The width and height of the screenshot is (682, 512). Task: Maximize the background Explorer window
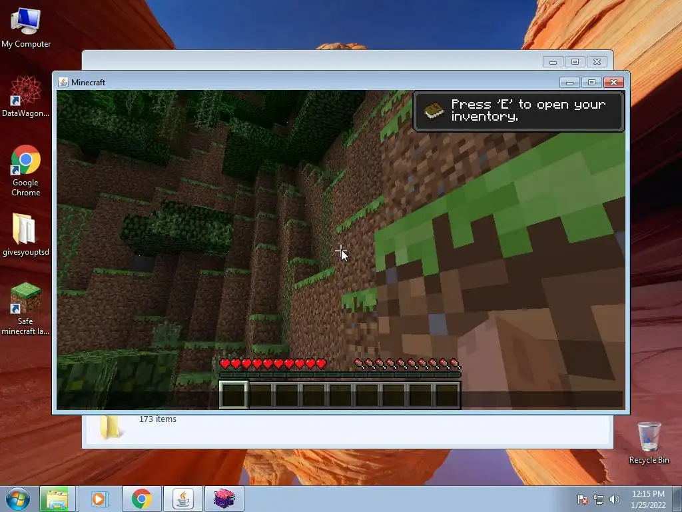pos(575,62)
